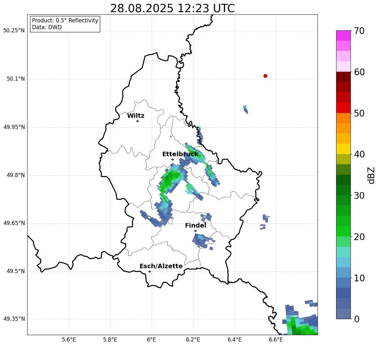Click the Ettelbruck city label
Image resolution: width=379 pixels, height=346 pixels.
pos(180,154)
